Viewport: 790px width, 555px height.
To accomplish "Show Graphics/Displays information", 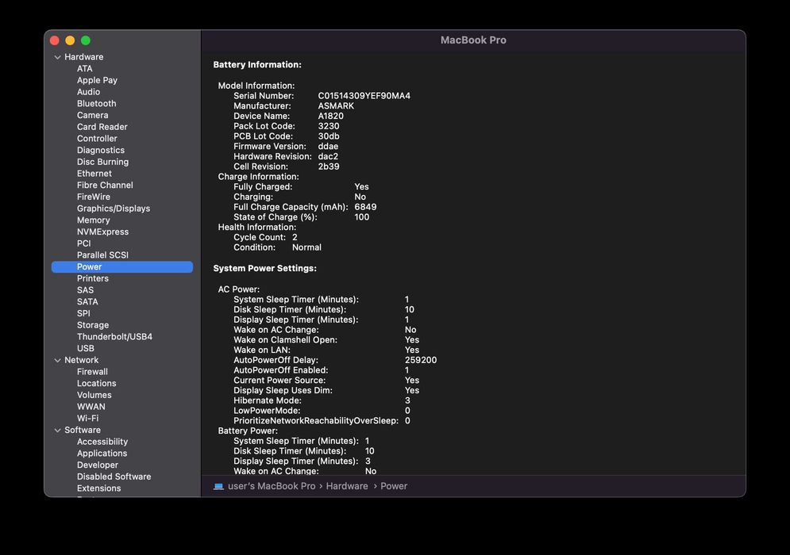I will (x=114, y=209).
